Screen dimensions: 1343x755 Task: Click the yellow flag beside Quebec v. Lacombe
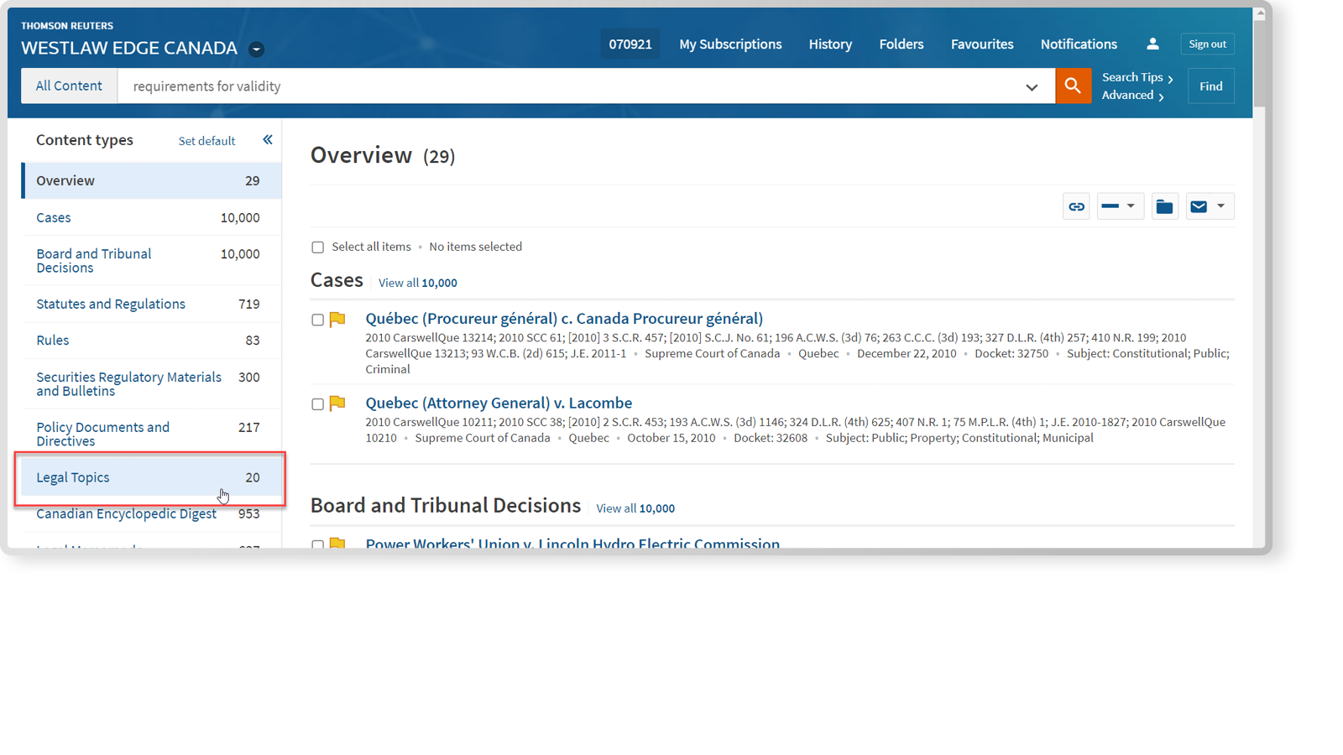337,404
